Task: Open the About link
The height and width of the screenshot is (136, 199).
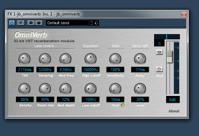Action: 174,111
